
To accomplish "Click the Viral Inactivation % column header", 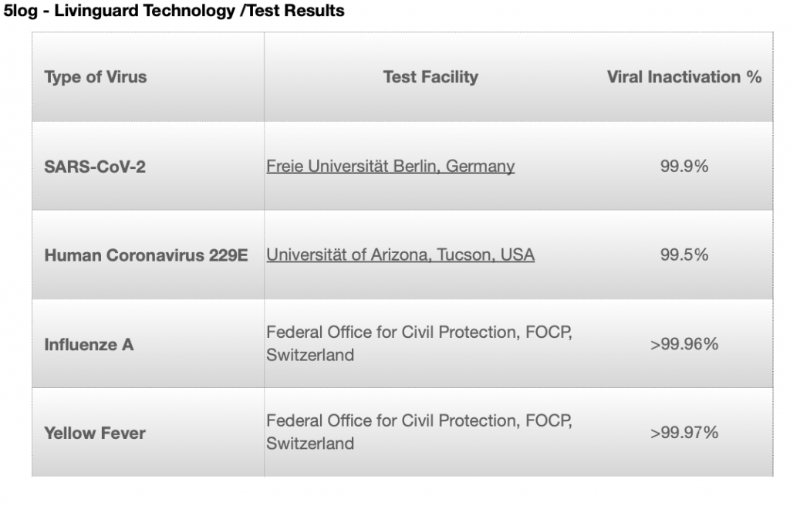I will [684, 77].
